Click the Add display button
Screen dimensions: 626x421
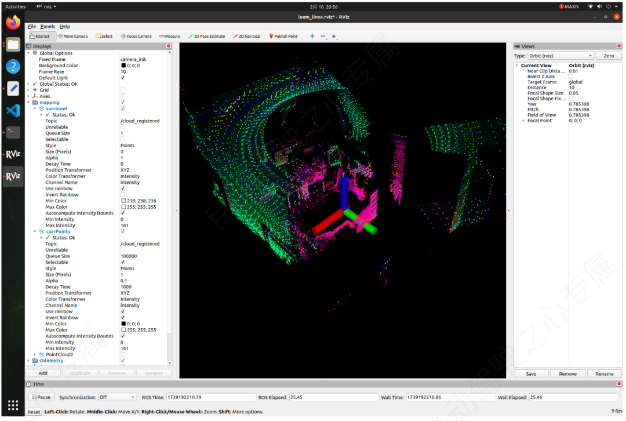(x=43, y=373)
